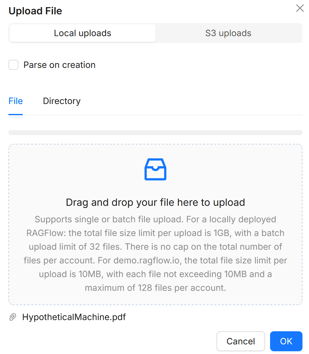Open the File tab

tap(16, 101)
